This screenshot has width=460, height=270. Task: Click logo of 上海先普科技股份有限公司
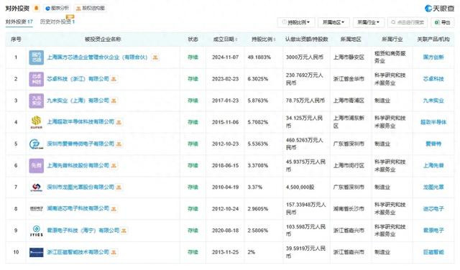click(x=37, y=166)
